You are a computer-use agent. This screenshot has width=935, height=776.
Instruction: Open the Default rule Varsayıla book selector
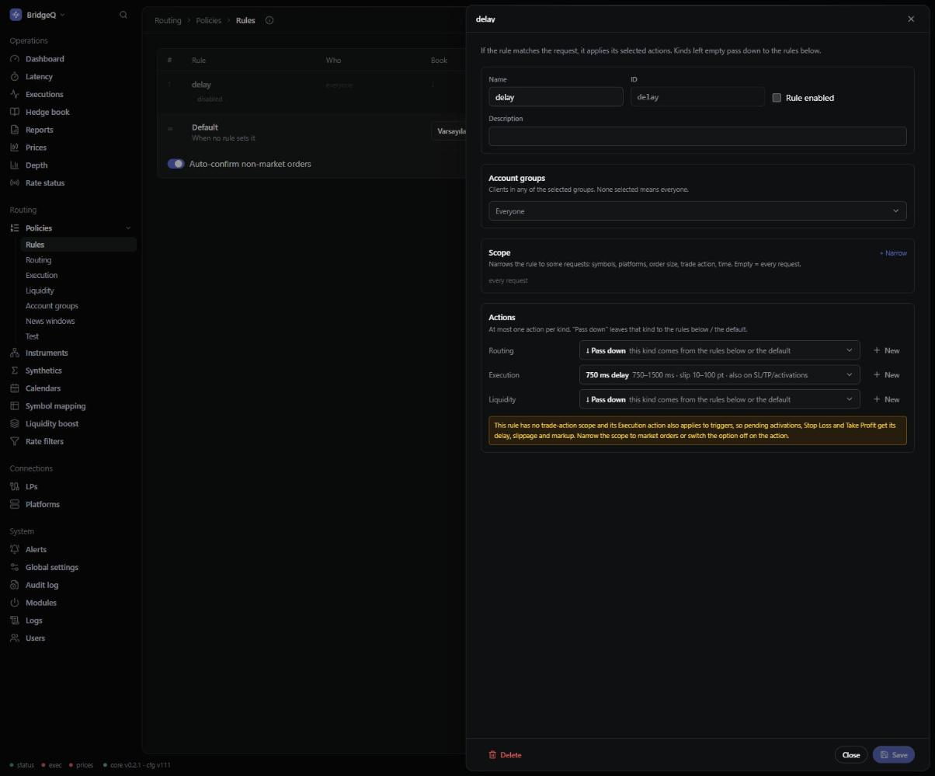449,131
